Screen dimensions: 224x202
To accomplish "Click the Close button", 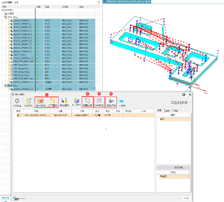I will pos(186,198).
